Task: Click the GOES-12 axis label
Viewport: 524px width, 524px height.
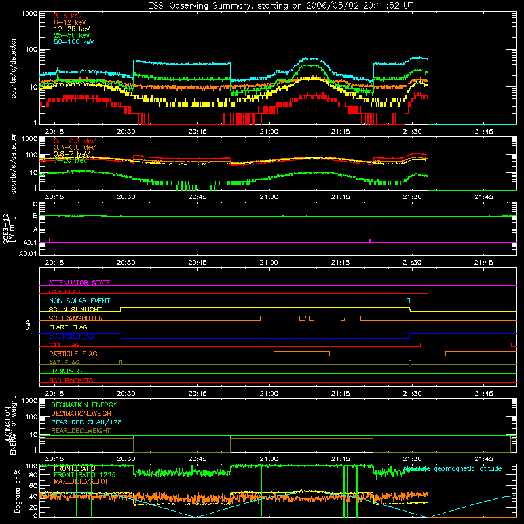Action: (9, 229)
